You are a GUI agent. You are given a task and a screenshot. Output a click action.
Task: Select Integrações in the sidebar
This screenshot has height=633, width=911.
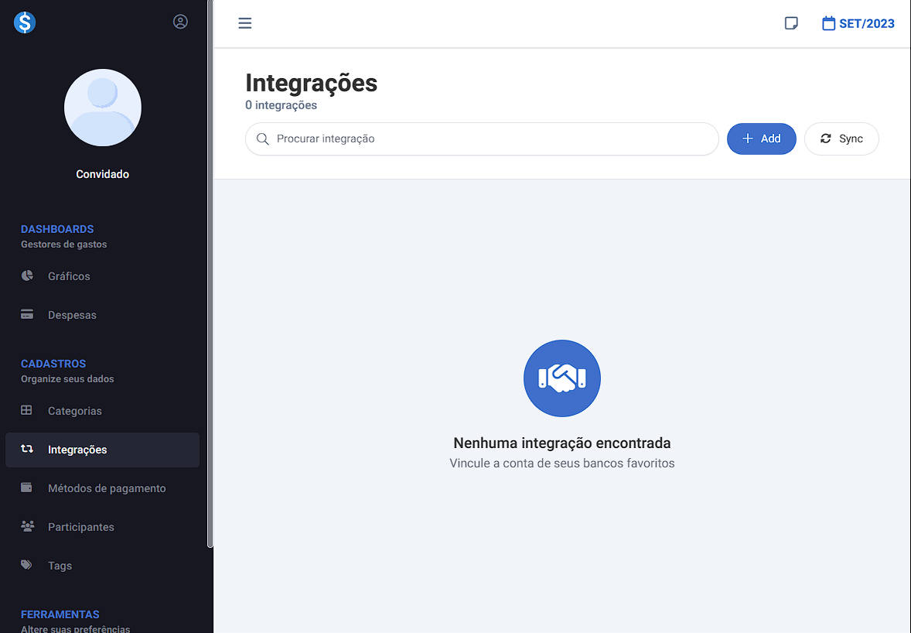[77, 450]
